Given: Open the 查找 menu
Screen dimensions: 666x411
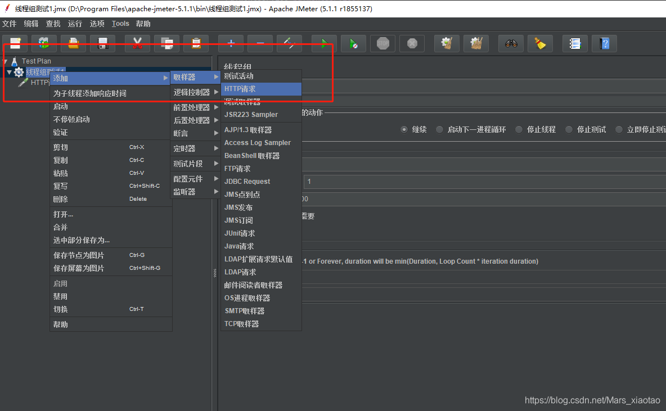Looking at the screenshot, I should point(53,24).
